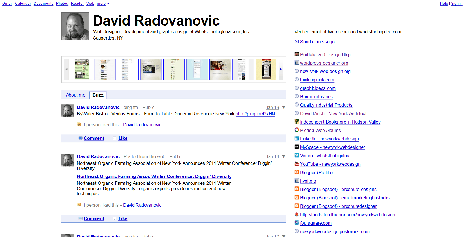Click the foursquare check icon
Image resolution: width=465 pixels, height=237 pixels.
tap(297, 222)
